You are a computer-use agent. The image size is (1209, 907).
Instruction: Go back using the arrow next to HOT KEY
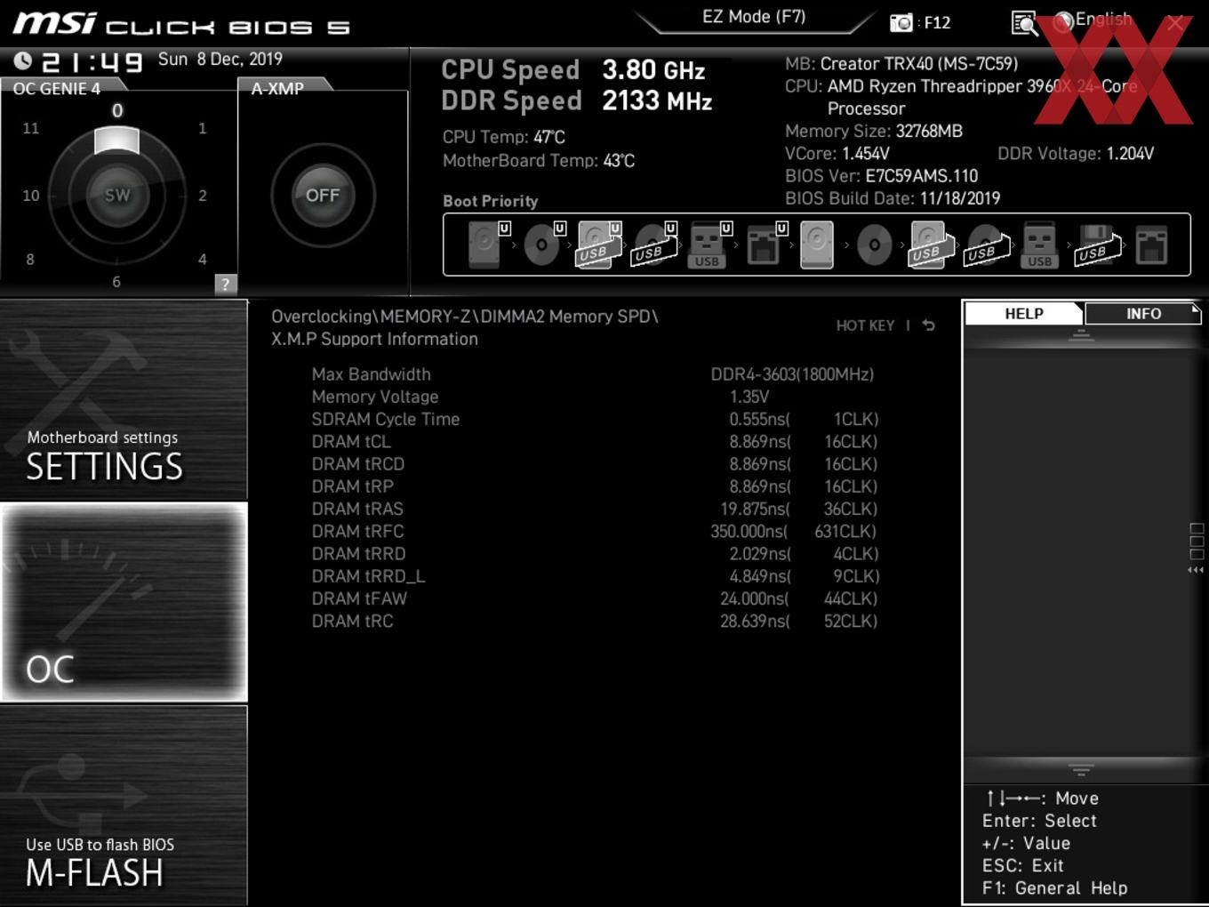pos(928,325)
